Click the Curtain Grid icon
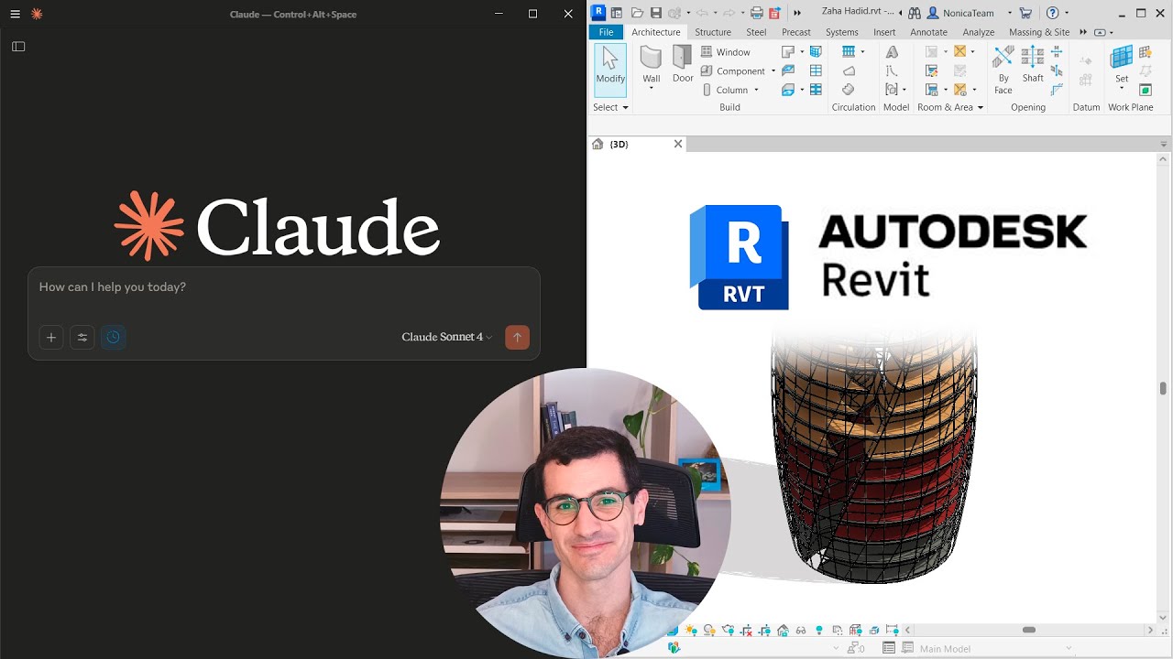The width and height of the screenshot is (1173, 659). [816, 70]
